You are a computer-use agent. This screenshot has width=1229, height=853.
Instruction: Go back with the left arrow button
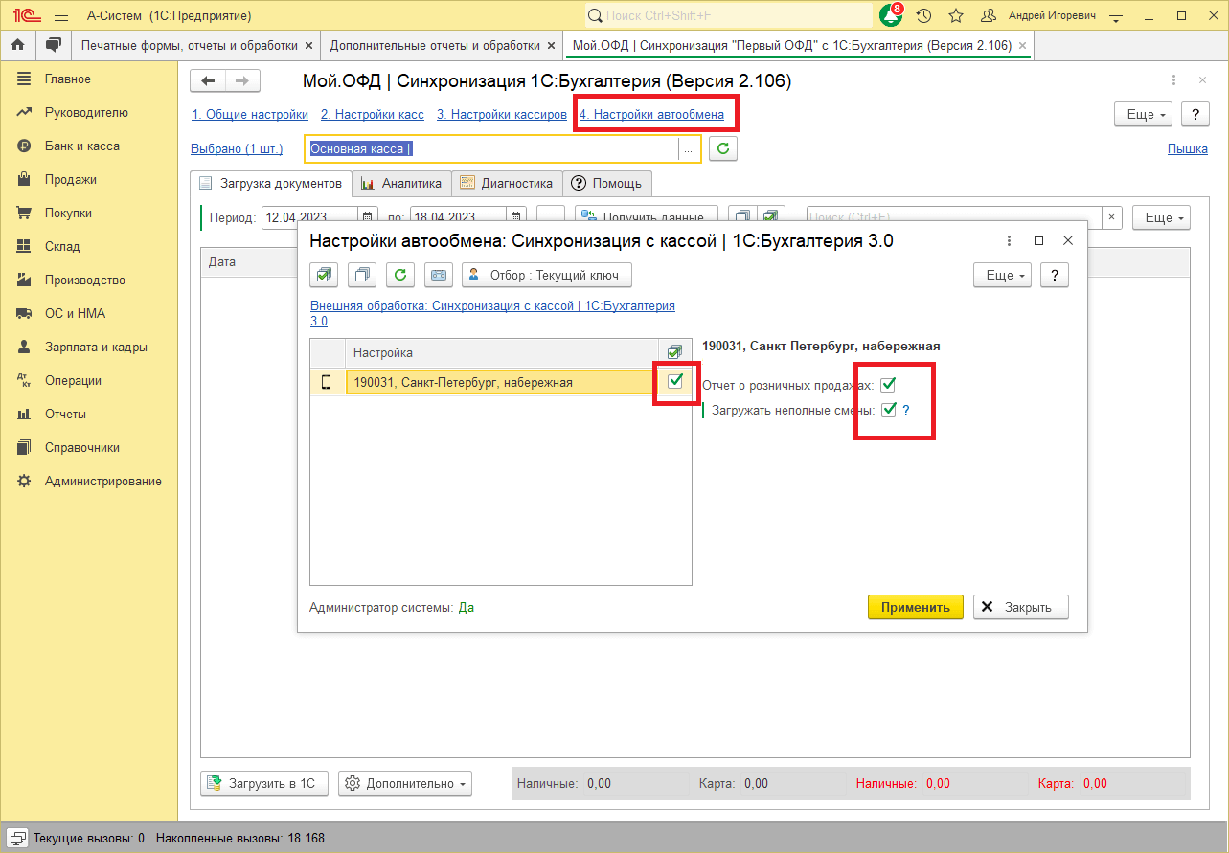coord(208,81)
